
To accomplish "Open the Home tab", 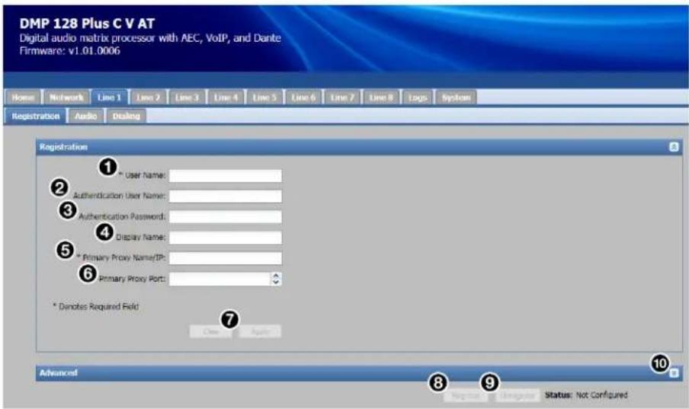I will tap(24, 97).
